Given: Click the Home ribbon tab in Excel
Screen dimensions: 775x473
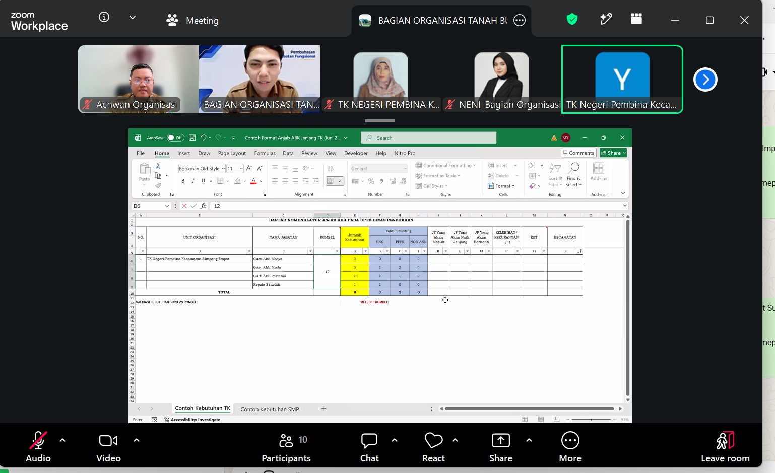Looking at the screenshot, I should 162,153.
